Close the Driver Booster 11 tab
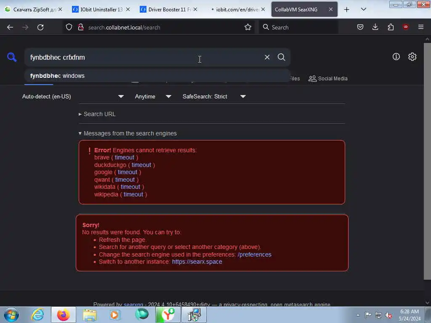 pyautogui.click(x=195, y=9)
